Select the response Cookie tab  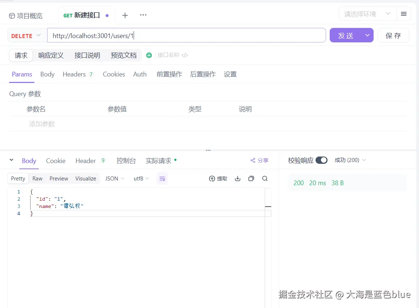click(x=56, y=161)
